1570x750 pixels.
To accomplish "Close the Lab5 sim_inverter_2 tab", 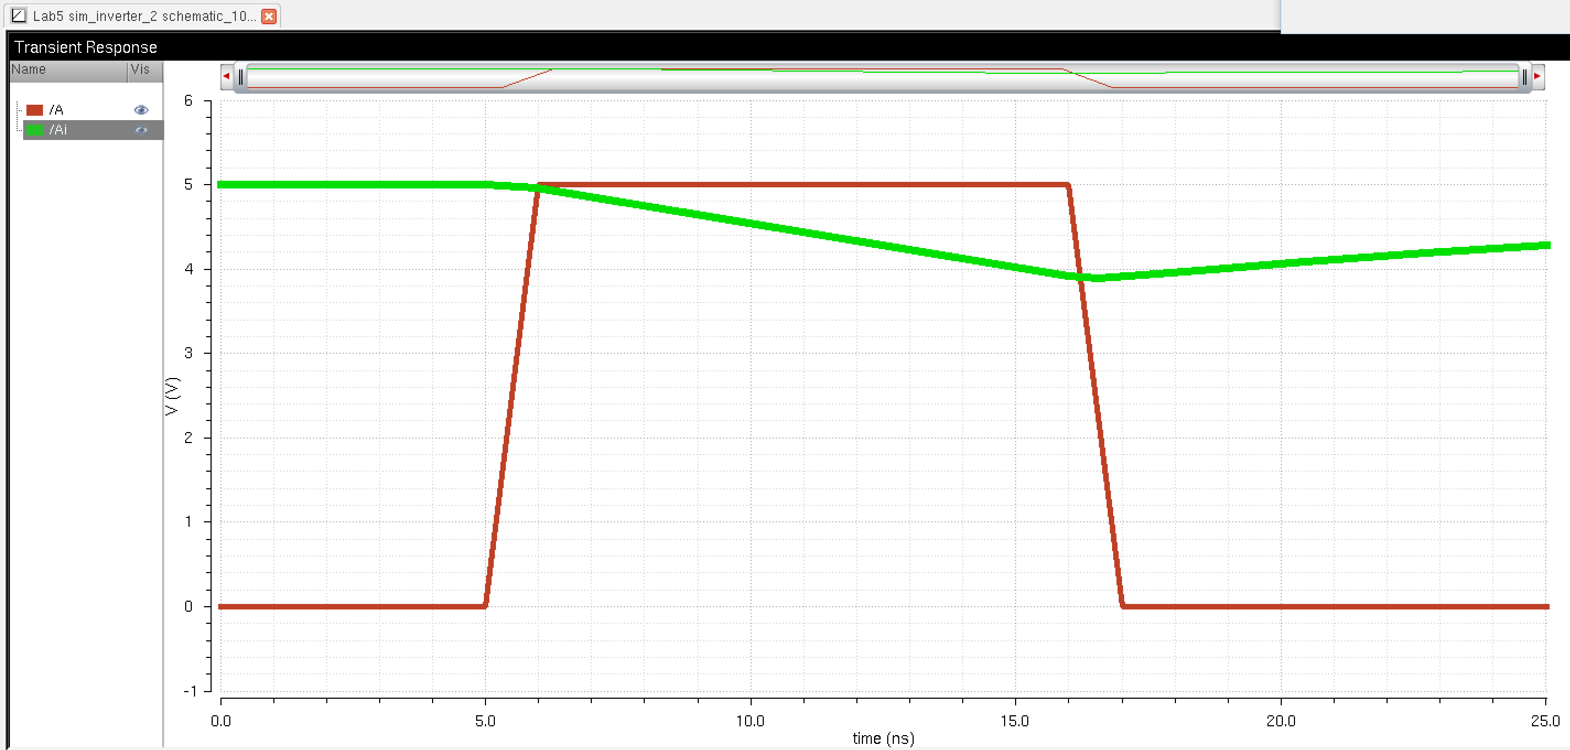I will pyautogui.click(x=268, y=17).
